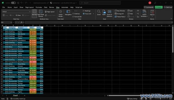
Task: Reset zoom to 100%
Action: click(104, 13)
